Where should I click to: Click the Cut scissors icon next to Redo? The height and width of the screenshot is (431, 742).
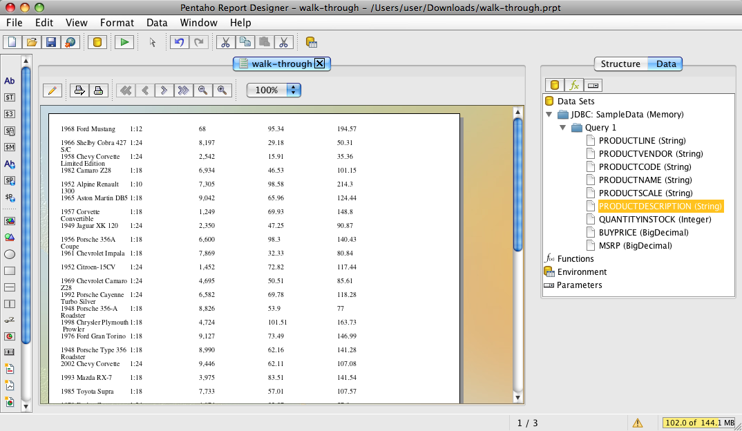tap(226, 42)
